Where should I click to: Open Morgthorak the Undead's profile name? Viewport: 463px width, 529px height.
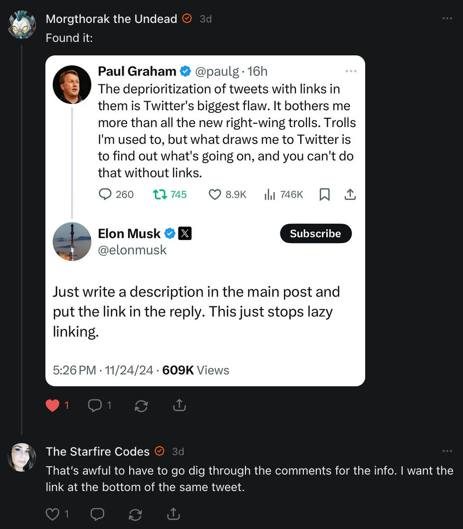111,19
